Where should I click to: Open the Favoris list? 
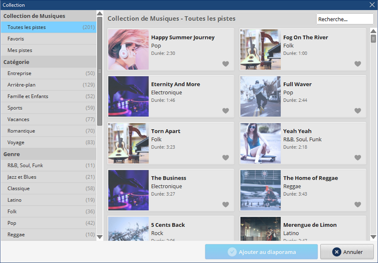tap(48, 39)
